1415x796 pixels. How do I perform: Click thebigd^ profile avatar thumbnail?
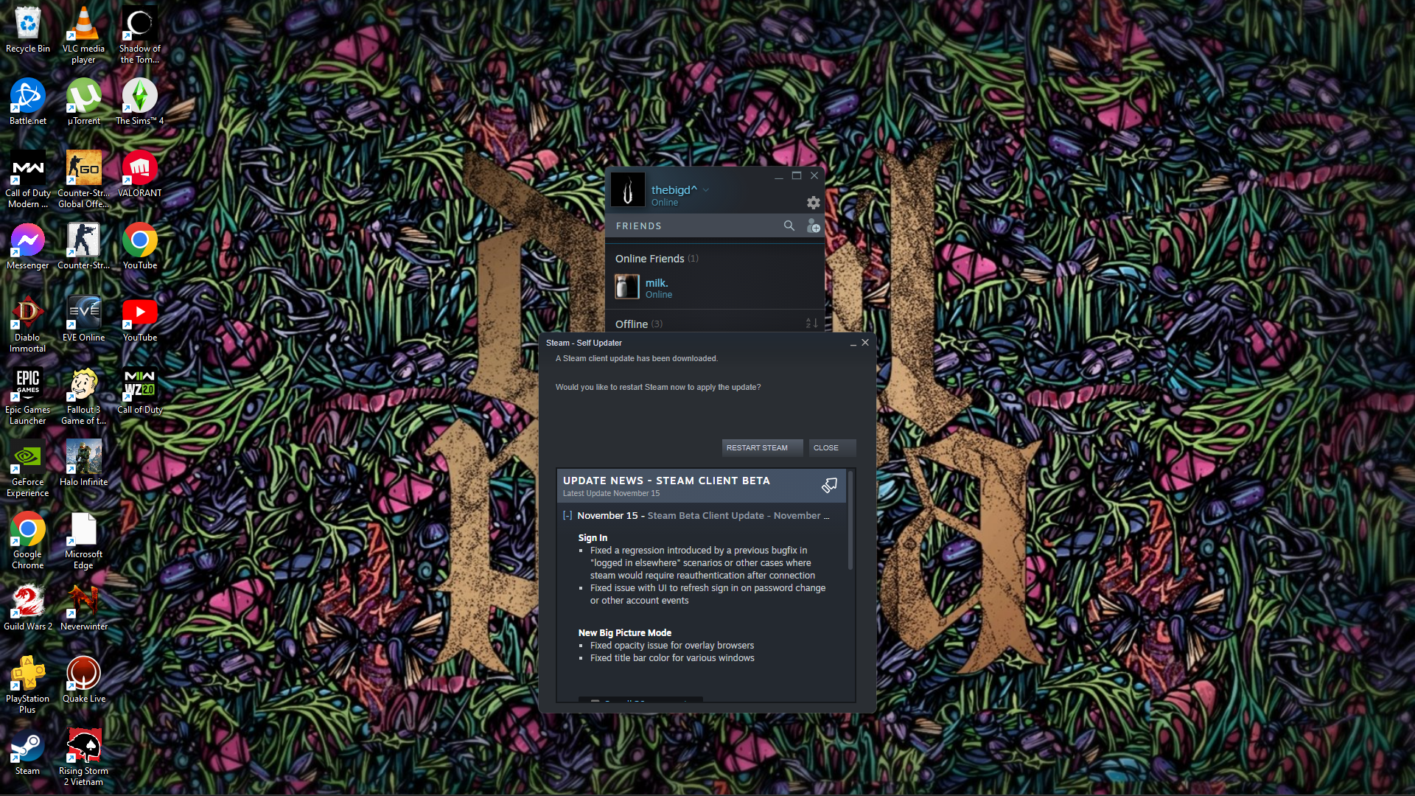click(628, 190)
